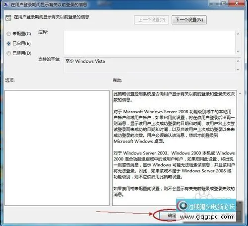The height and width of the screenshot is (226, 248).
Task: Click the help text about Windows Server 2008
Action: (174, 126)
